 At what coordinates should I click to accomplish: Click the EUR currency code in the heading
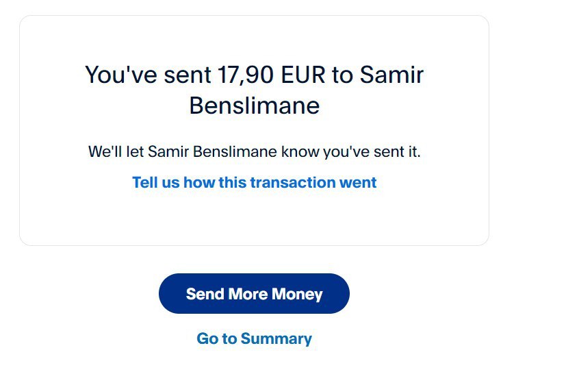click(x=303, y=75)
